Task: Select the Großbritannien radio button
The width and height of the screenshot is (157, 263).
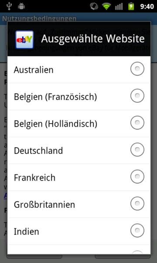Action: pyautogui.click(x=137, y=203)
